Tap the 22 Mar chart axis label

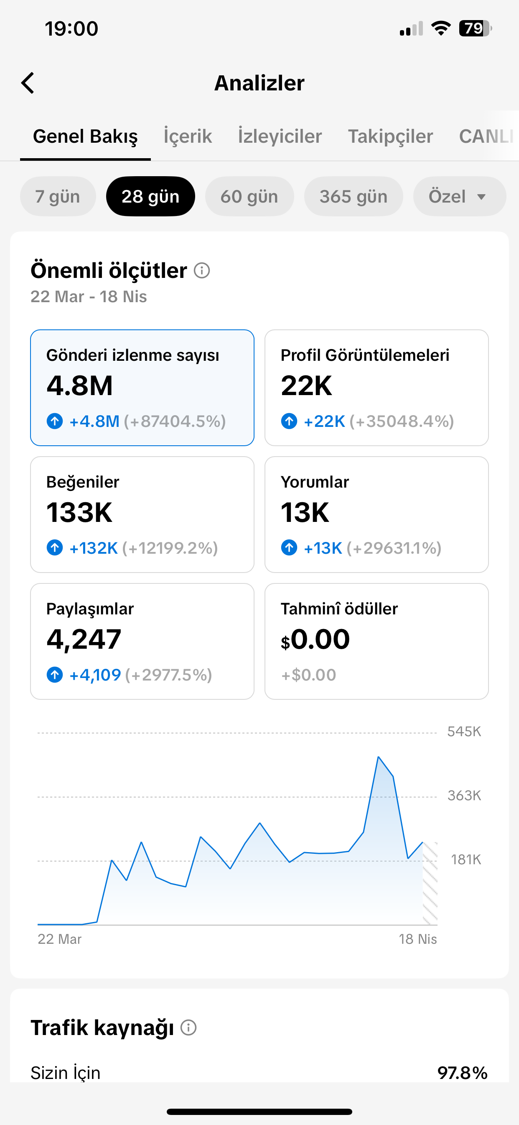[x=59, y=939]
